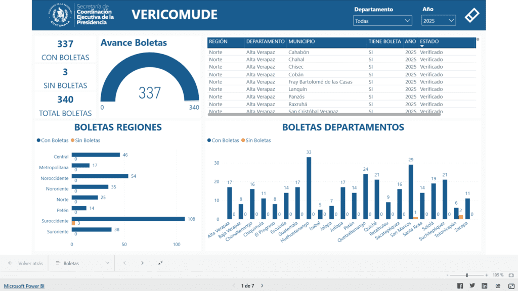
Task: Sort table by the ESTADO column header
Action: [429, 41]
